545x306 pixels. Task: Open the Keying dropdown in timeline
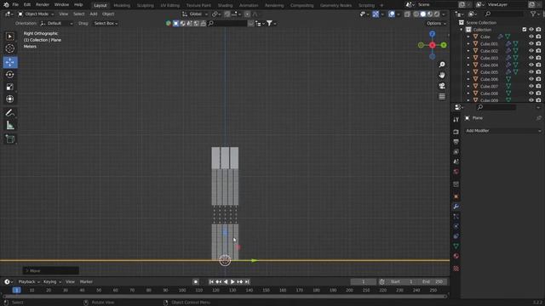click(x=52, y=281)
